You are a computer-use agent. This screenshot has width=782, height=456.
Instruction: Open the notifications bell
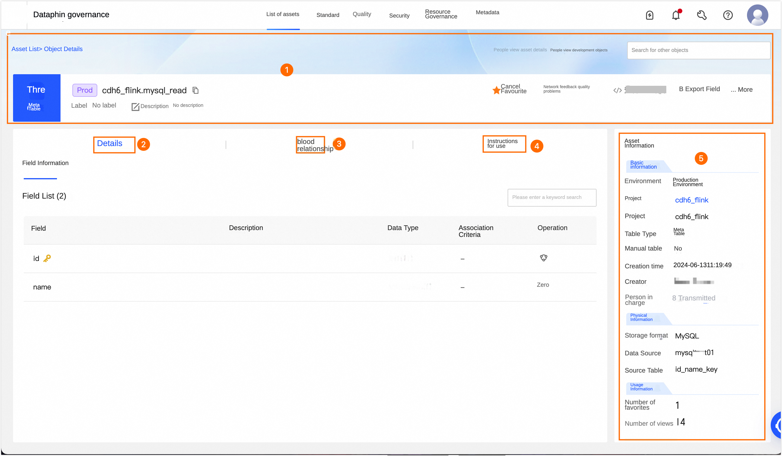pos(675,15)
